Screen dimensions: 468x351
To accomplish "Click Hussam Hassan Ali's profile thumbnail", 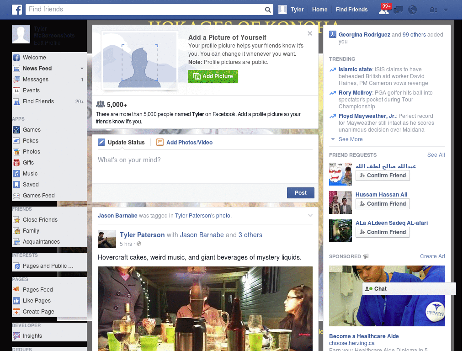I will pyautogui.click(x=340, y=202).
